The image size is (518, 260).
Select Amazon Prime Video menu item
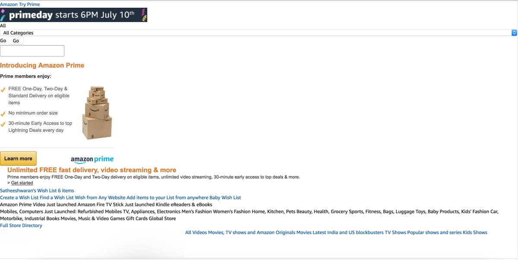23,204
